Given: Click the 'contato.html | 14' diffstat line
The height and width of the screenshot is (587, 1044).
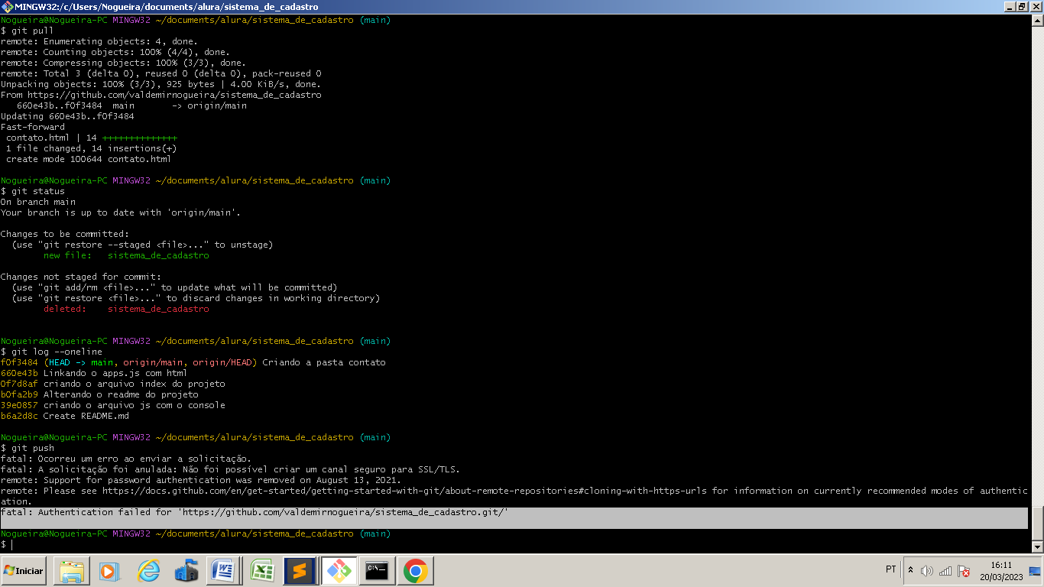Looking at the screenshot, I should point(92,138).
